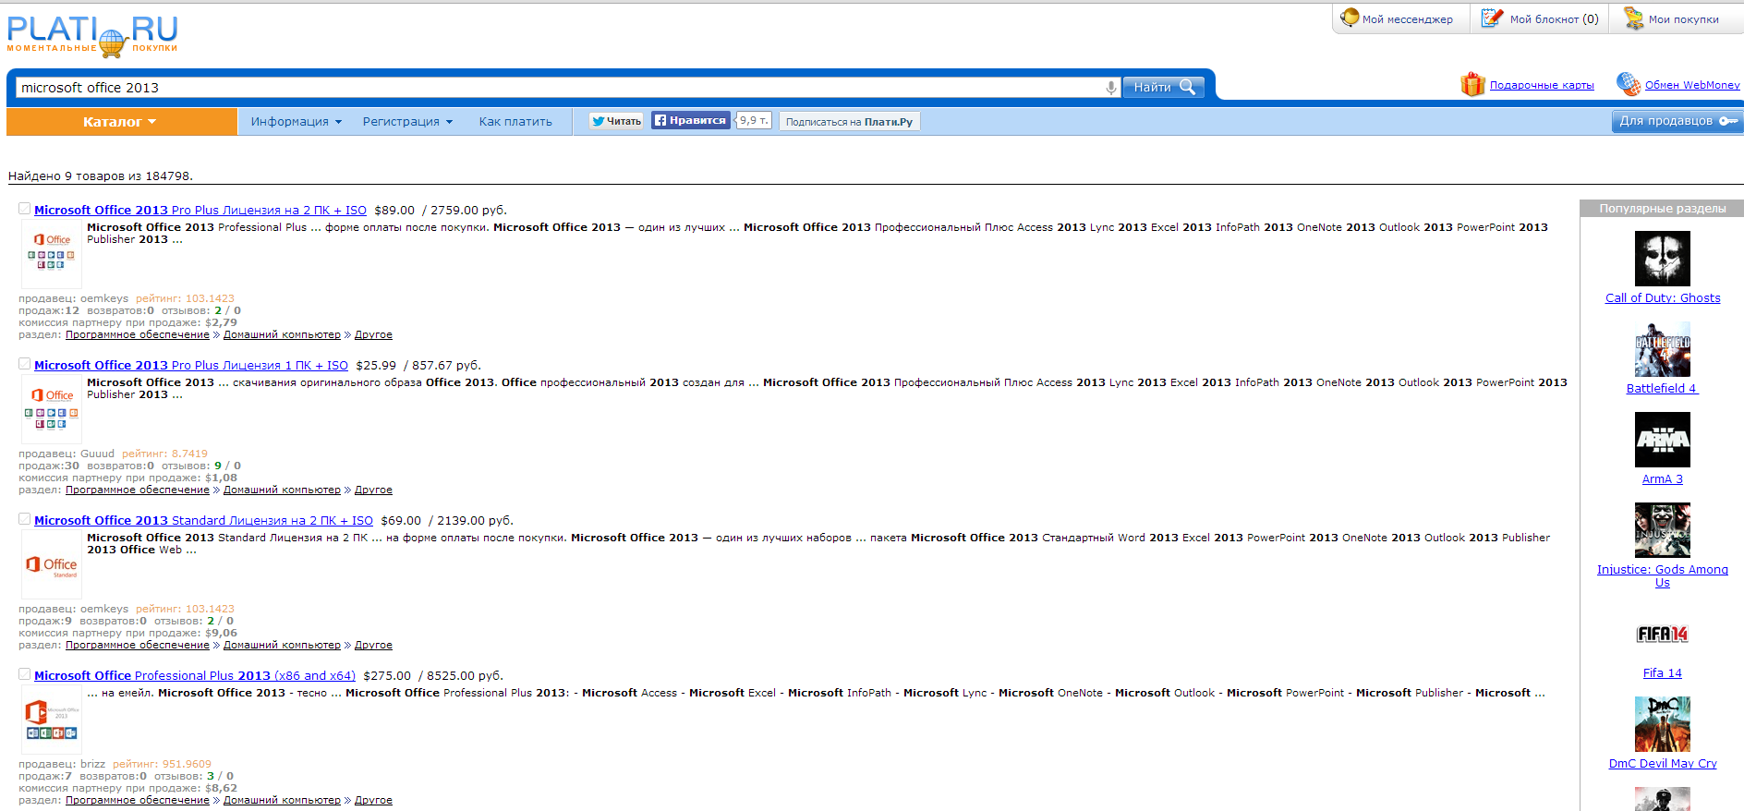The height and width of the screenshot is (811, 1744).
Task: Open Обмен WebMoney link
Action: click(x=1692, y=85)
